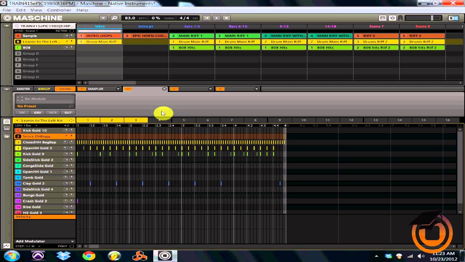This screenshot has height=262, width=465.
Task: Collapse the control area with up arrow
Action: (7, 89)
